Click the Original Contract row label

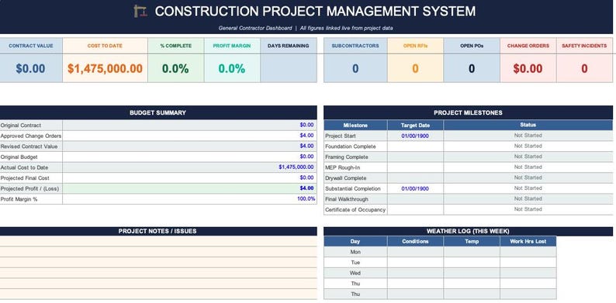[x=21, y=126]
